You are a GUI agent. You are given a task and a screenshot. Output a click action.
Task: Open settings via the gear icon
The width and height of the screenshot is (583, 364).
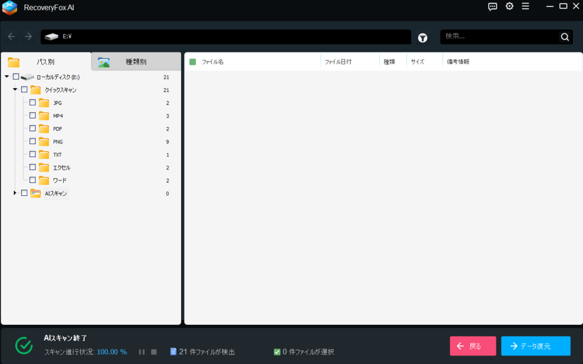pyautogui.click(x=510, y=6)
